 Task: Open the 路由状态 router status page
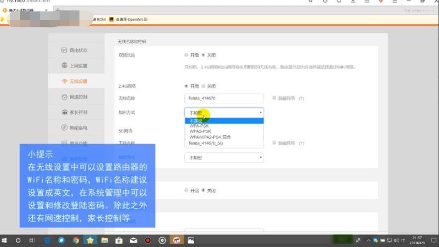[74, 50]
